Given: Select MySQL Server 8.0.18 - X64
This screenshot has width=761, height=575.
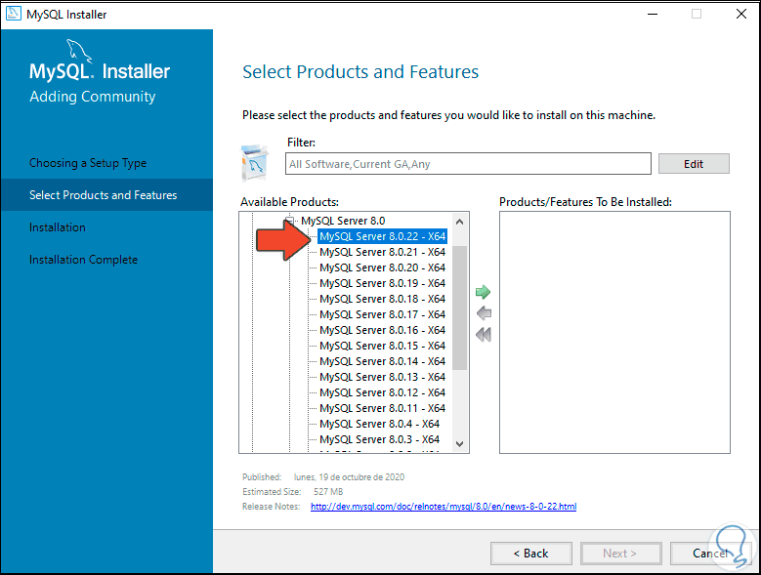Looking at the screenshot, I should coord(382,299).
